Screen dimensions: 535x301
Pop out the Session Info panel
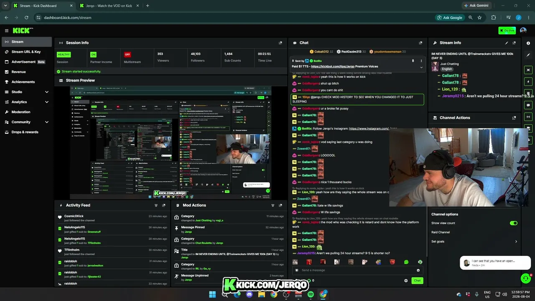(x=280, y=43)
